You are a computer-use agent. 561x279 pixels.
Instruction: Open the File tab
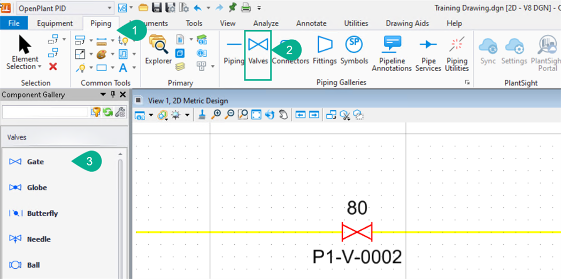(14, 23)
